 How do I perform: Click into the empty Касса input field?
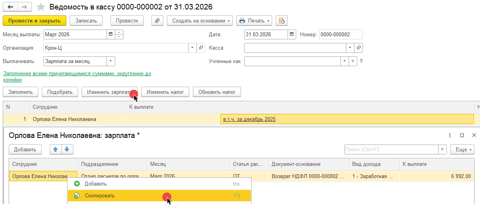click(295, 48)
